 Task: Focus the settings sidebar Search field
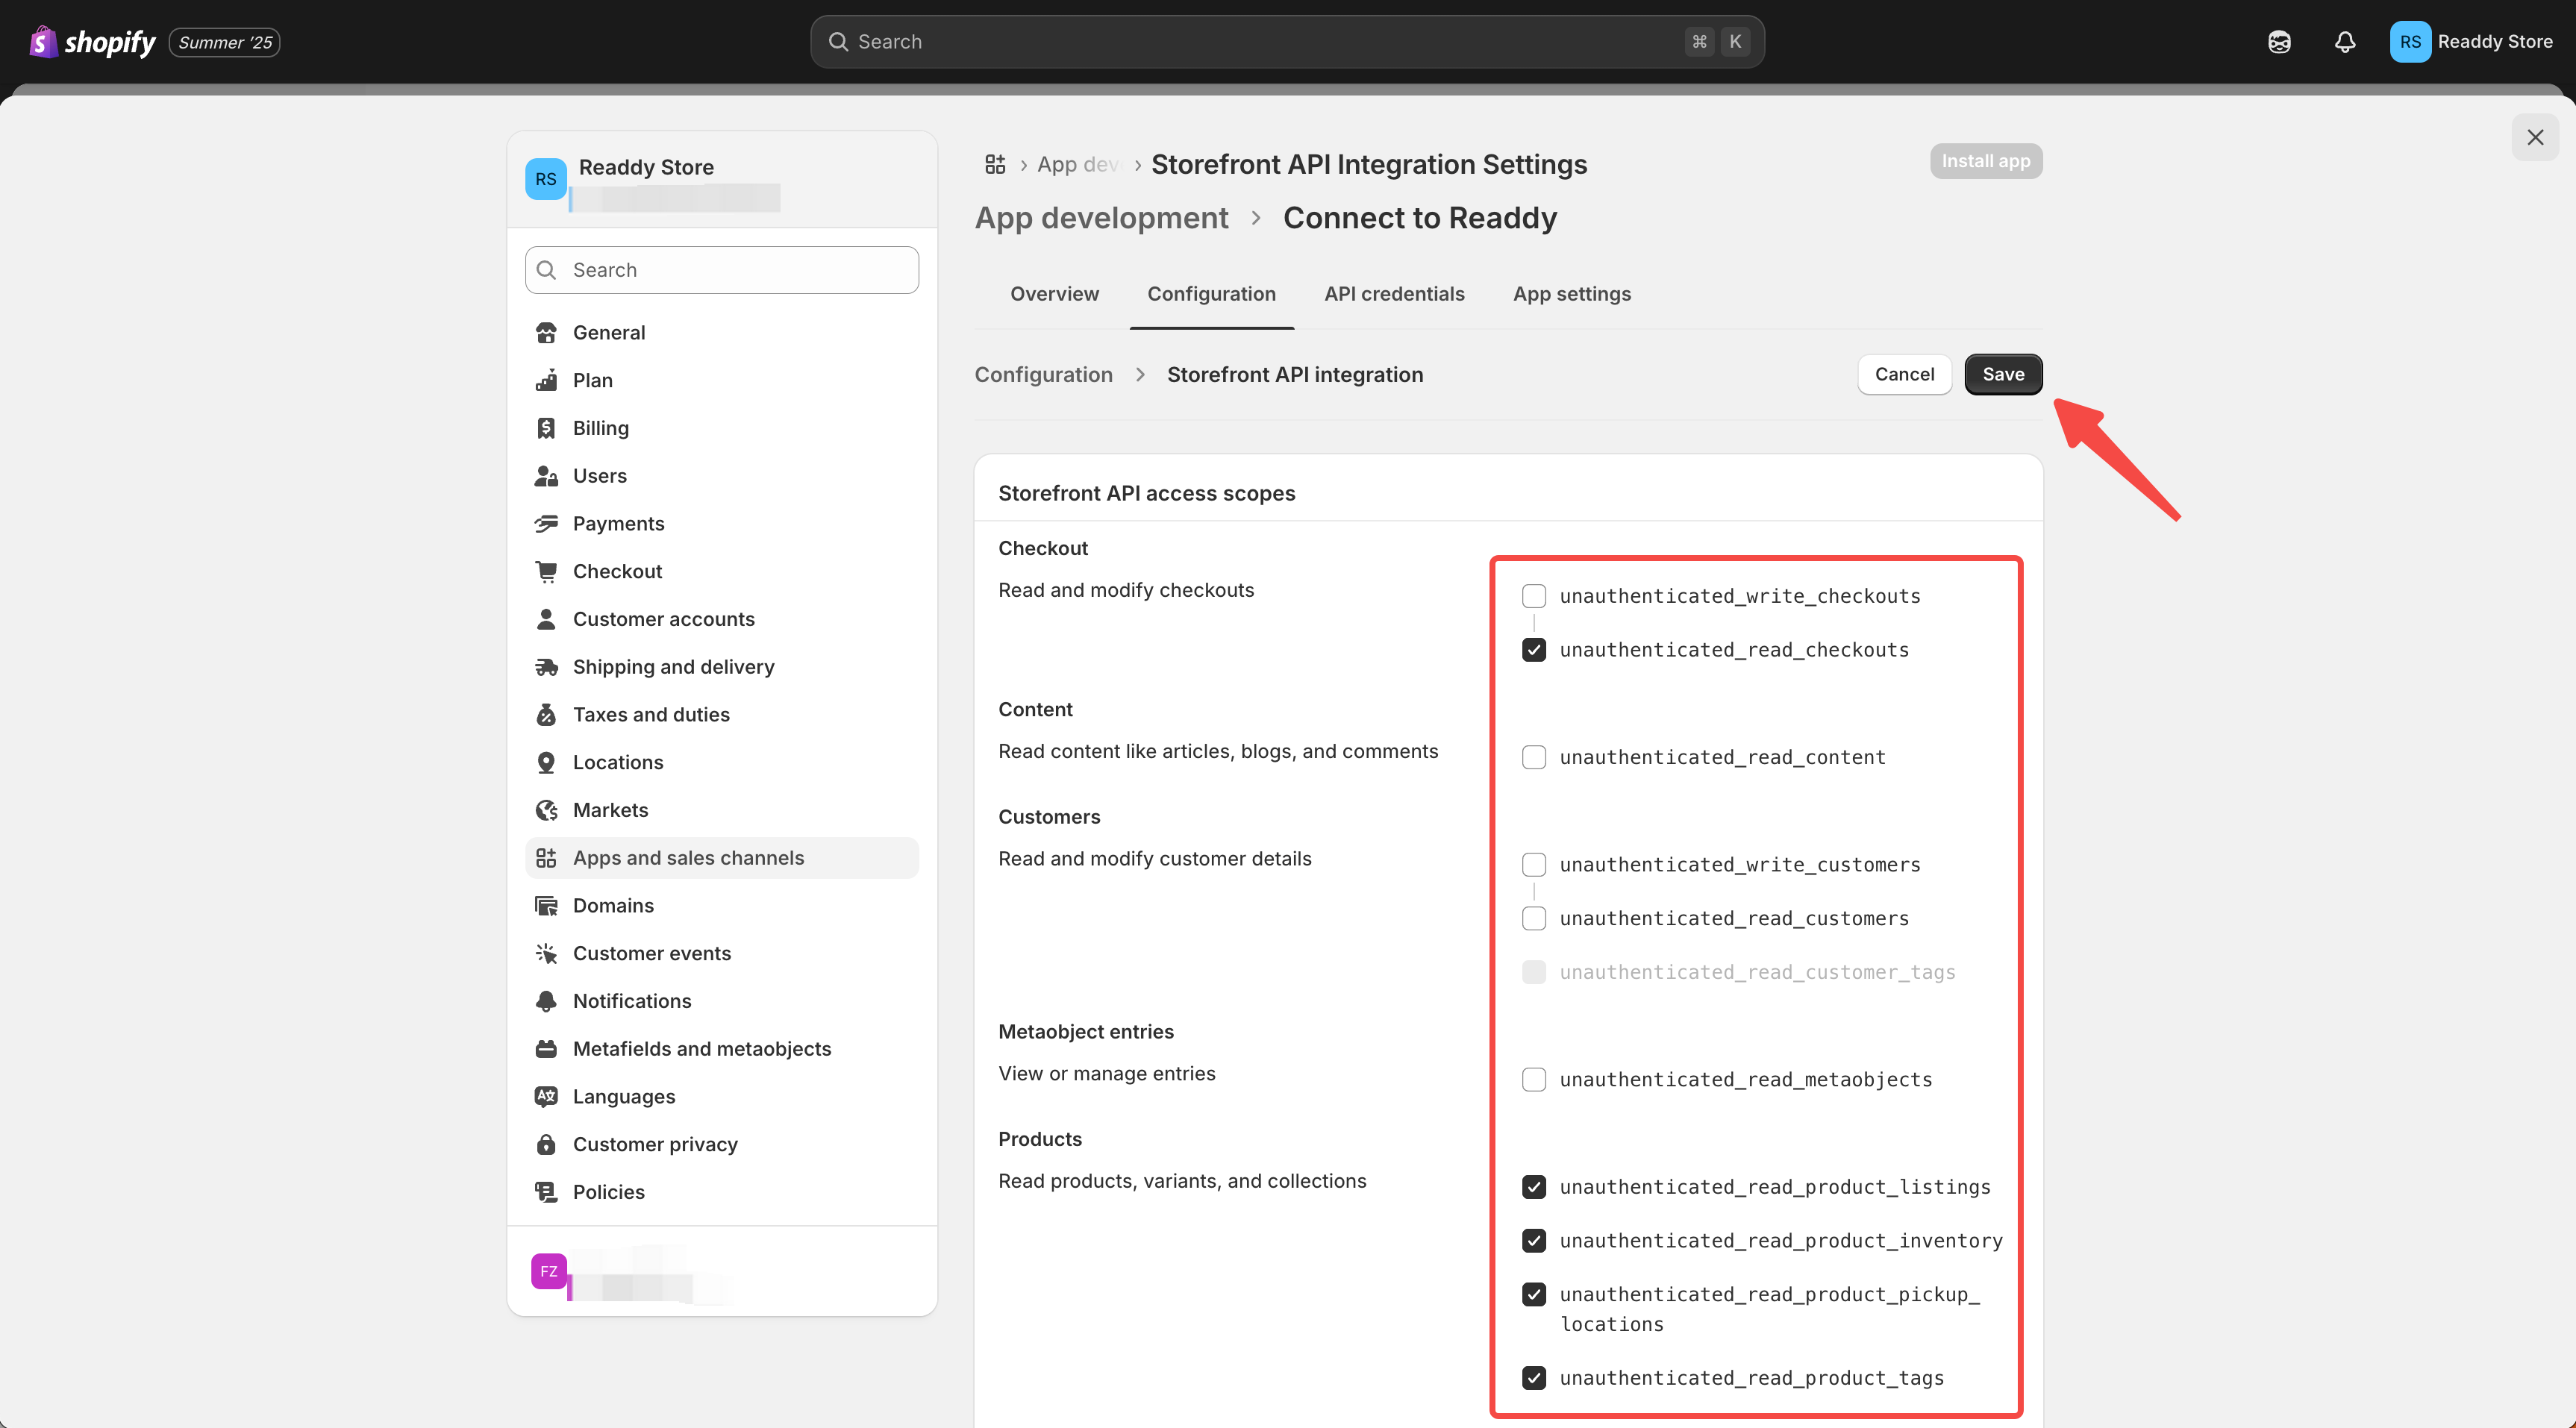click(x=722, y=270)
